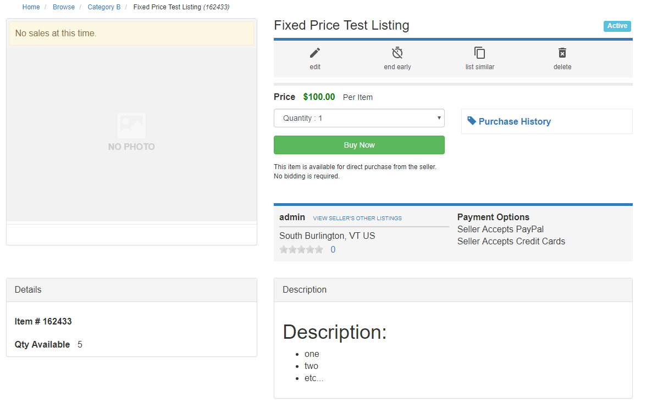Click the Seller Accepts PayPal text
This screenshot has height=414, width=652.
(x=500, y=229)
